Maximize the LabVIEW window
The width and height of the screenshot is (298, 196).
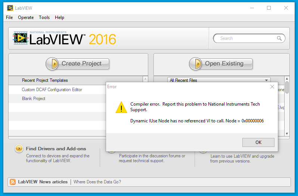[269, 8]
